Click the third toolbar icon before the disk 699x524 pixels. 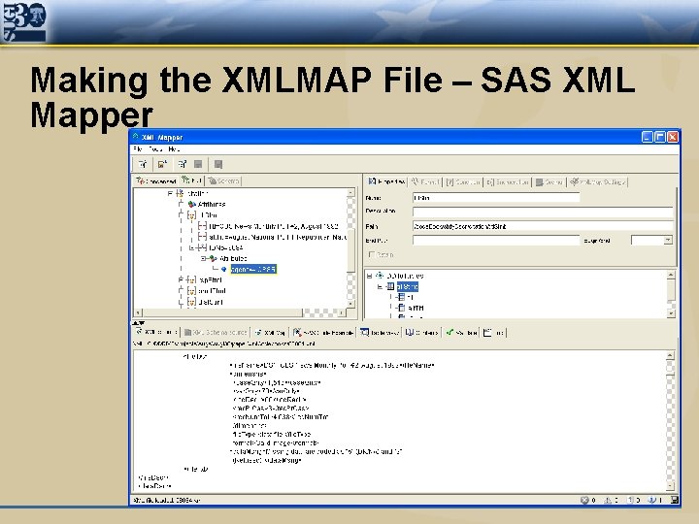click(x=182, y=164)
